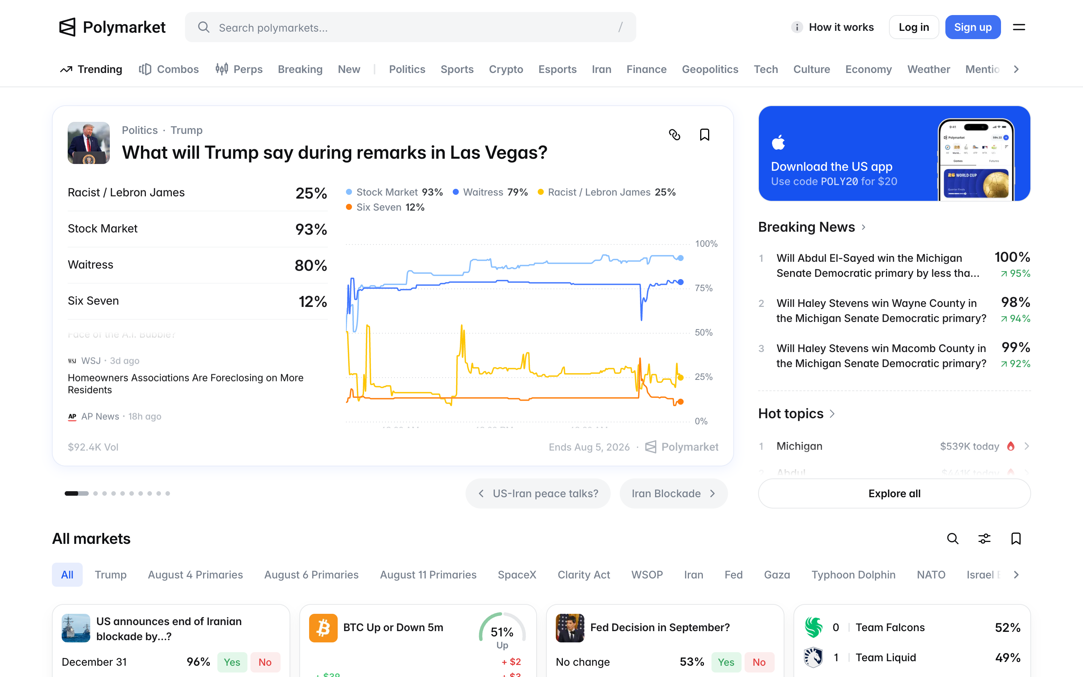Click Explore all button
The height and width of the screenshot is (677, 1083).
tap(894, 493)
